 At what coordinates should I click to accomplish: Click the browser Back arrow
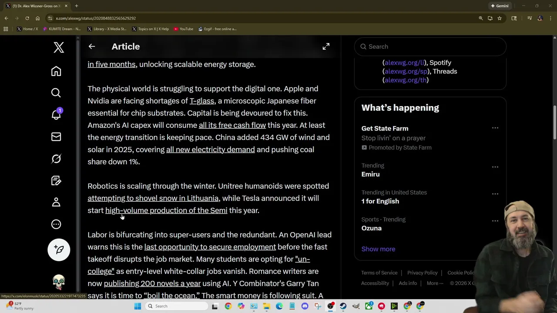tap(6, 18)
